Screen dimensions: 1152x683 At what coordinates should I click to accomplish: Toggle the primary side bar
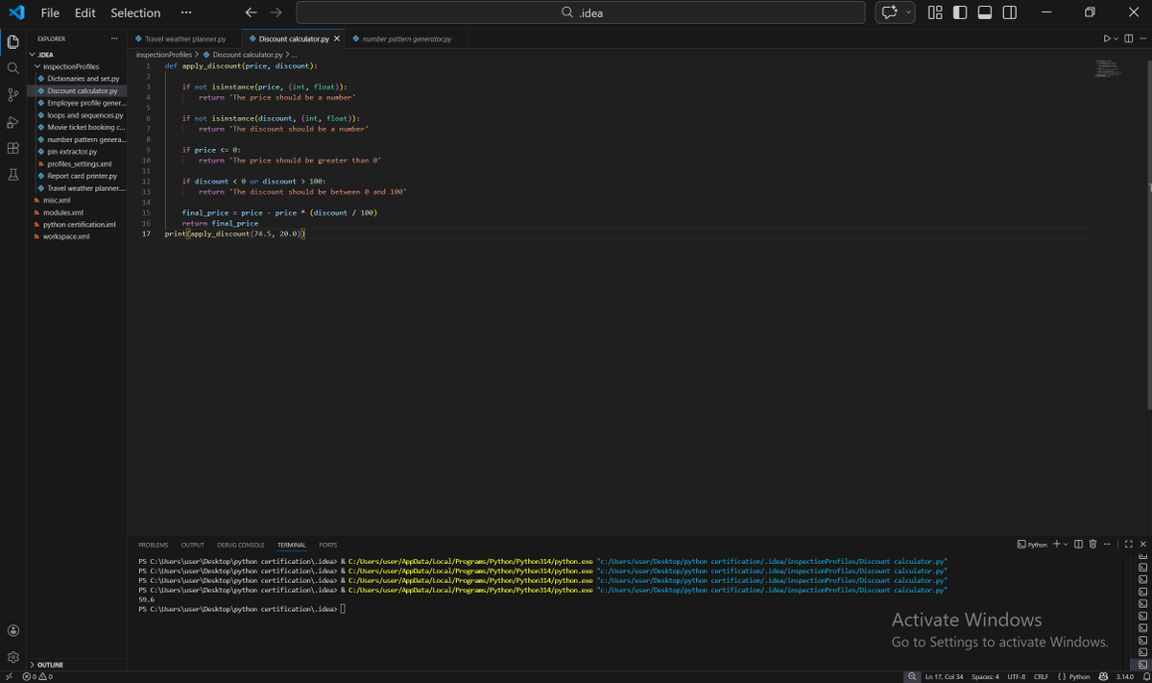[x=960, y=12]
